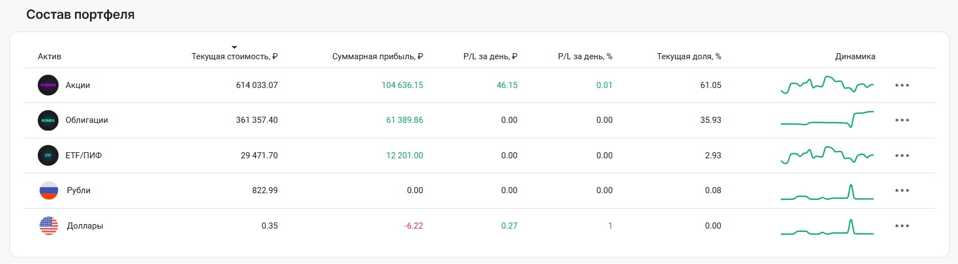Sort by Текущая стоимость column header
Viewport: 958px width, 264px height.
tap(234, 56)
